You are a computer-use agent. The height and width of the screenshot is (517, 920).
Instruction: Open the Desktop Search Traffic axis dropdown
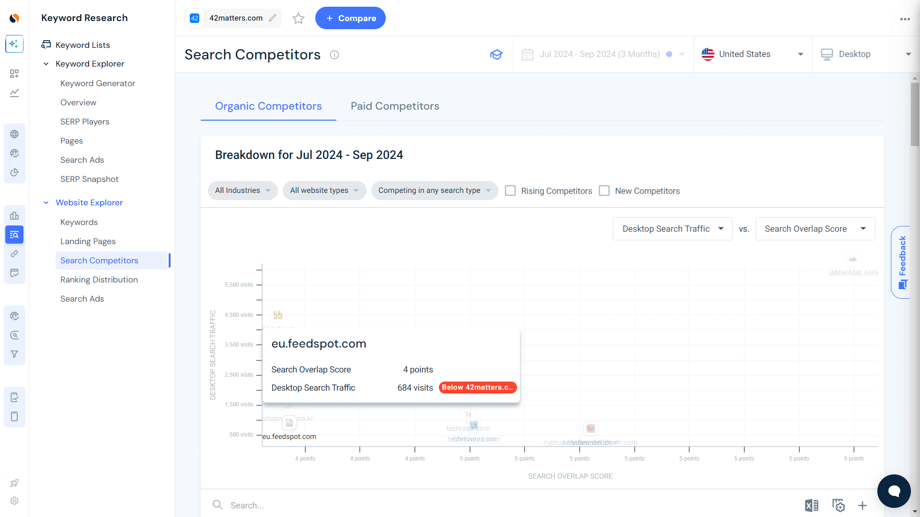click(672, 229)
